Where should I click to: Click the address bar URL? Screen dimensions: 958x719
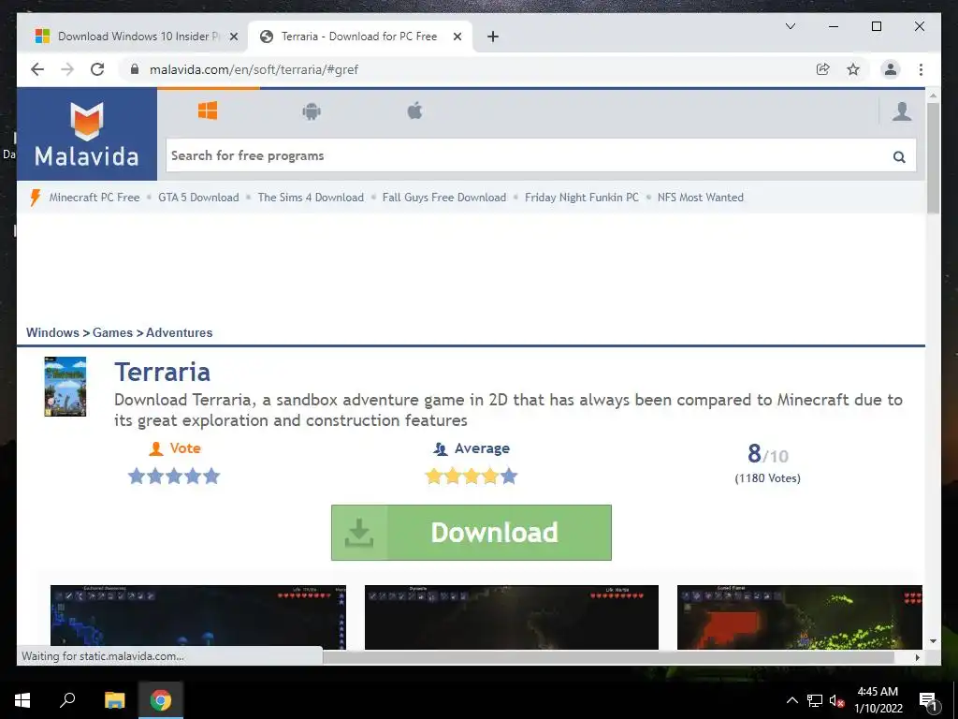coord(254,69)
